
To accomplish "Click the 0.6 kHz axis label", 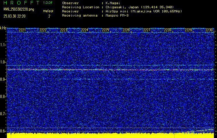I will (x=3, y=131).
